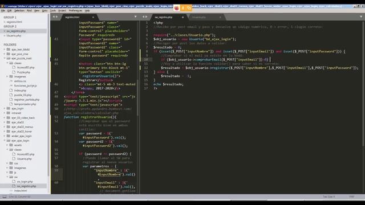The image size is (365, 205).
Task: Click 'Tab Size: 4' in the status bar
Action: [x=328, y=197]
